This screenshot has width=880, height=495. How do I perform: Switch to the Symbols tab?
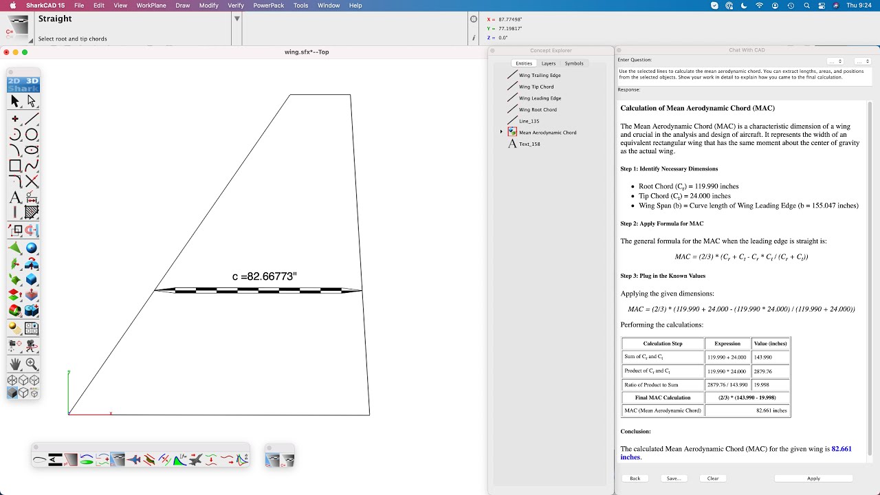tap(574, 63)
